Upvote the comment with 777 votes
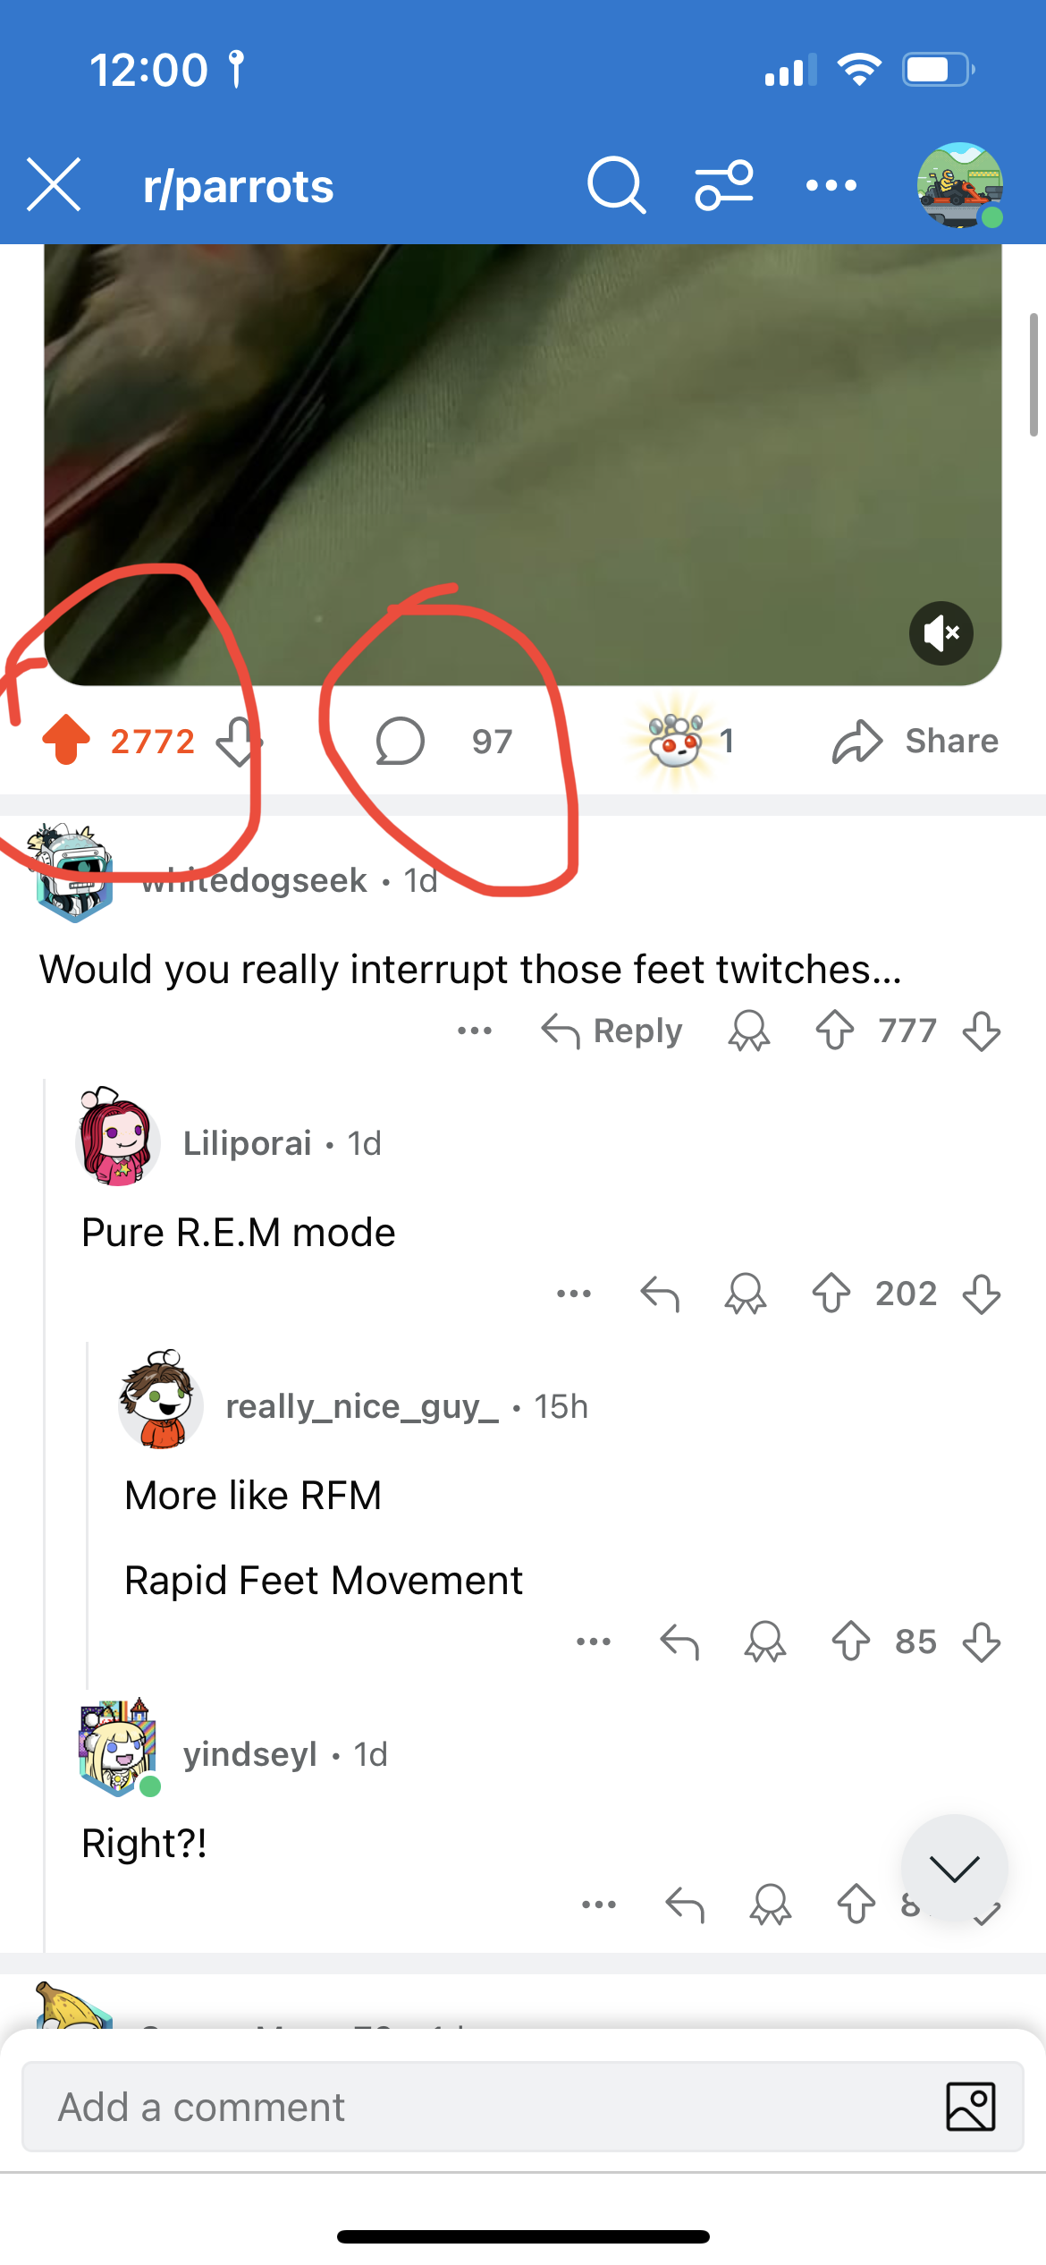1046x2265 pixels. point(835,1031)
